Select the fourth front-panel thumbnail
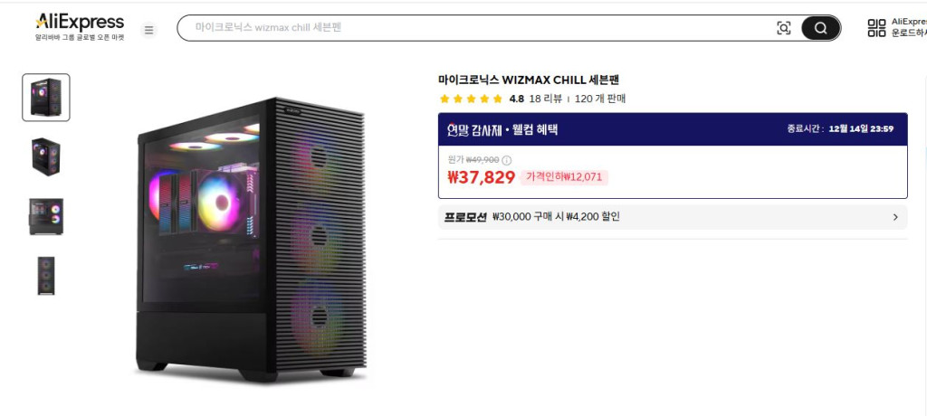Image resolution: width=927 pixels, height=416 pixels. (46, 275)
